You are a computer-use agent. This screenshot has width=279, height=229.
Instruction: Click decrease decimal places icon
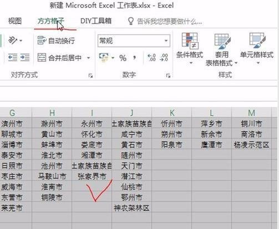pos(164,58)
